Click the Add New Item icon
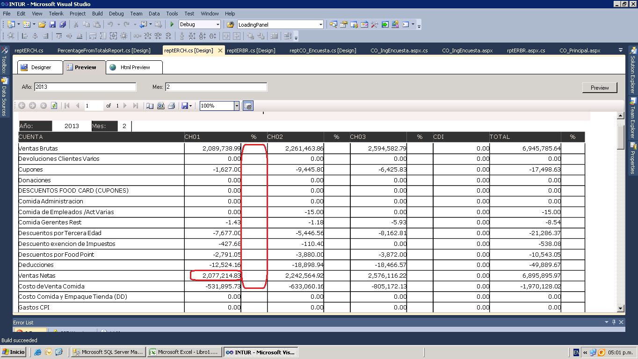Screen dimensions: 638x359 click(26, 24)
